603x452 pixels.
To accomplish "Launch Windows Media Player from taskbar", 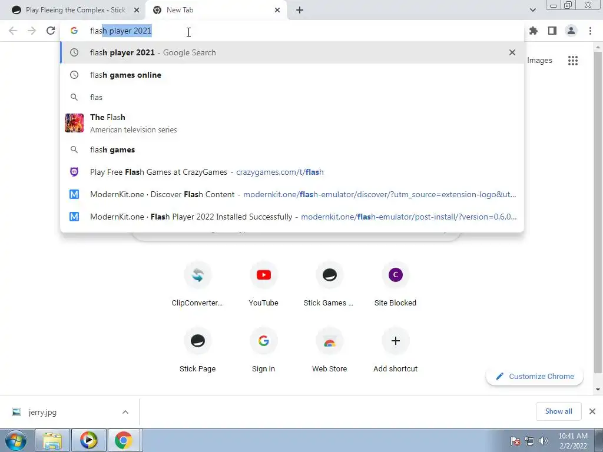I will (x=88, y=440).
